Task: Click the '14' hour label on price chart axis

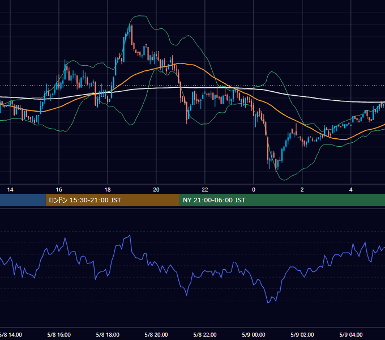Action: coord(10,190)
